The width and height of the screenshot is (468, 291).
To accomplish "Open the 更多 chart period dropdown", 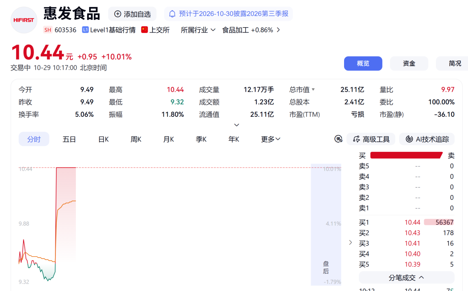I will point(271,139).
